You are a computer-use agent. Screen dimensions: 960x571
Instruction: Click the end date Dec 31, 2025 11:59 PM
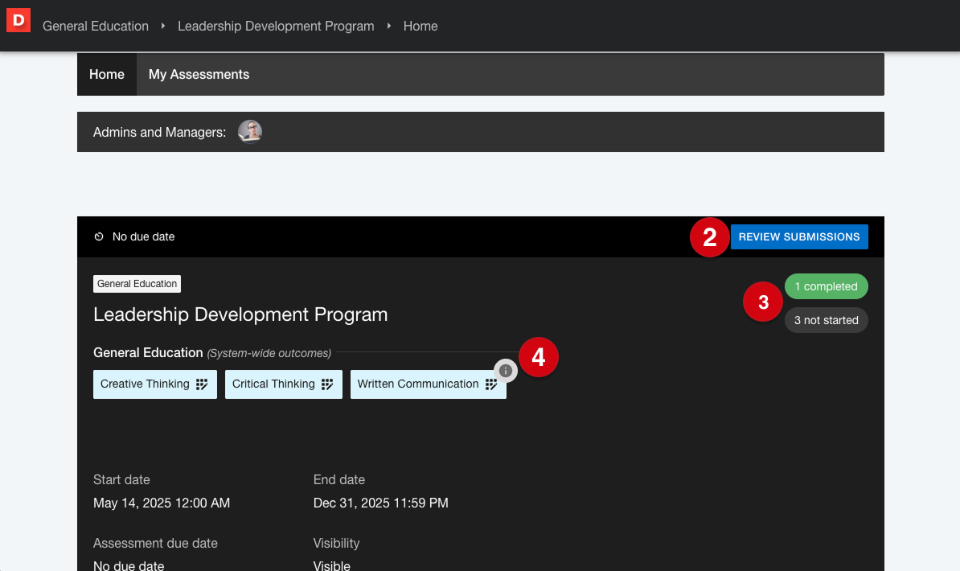pos(381,503)
